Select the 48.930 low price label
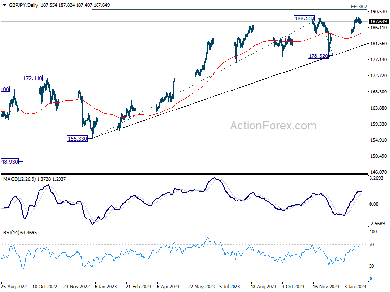The image size is (390, 292). pos(10,162)
